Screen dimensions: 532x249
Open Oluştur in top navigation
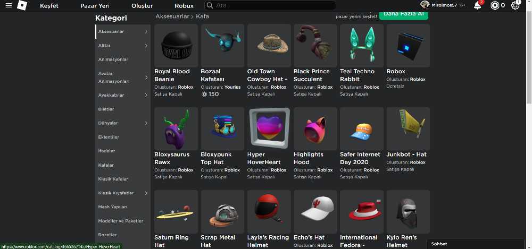pyautogui.click(x=142, y=6)
